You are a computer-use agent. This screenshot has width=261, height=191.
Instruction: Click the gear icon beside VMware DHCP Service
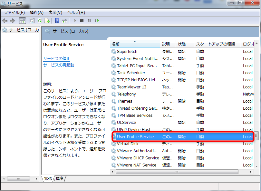pos(113,158)
